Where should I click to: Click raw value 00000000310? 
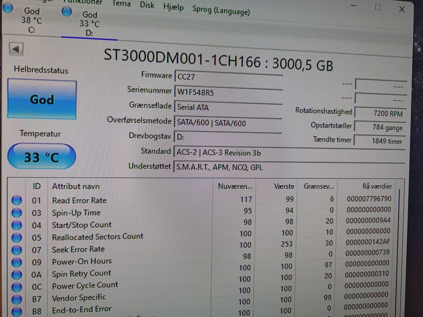tap(367, 274)
